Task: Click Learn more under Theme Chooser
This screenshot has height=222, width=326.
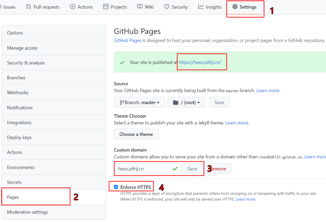Action: point(237,123)
